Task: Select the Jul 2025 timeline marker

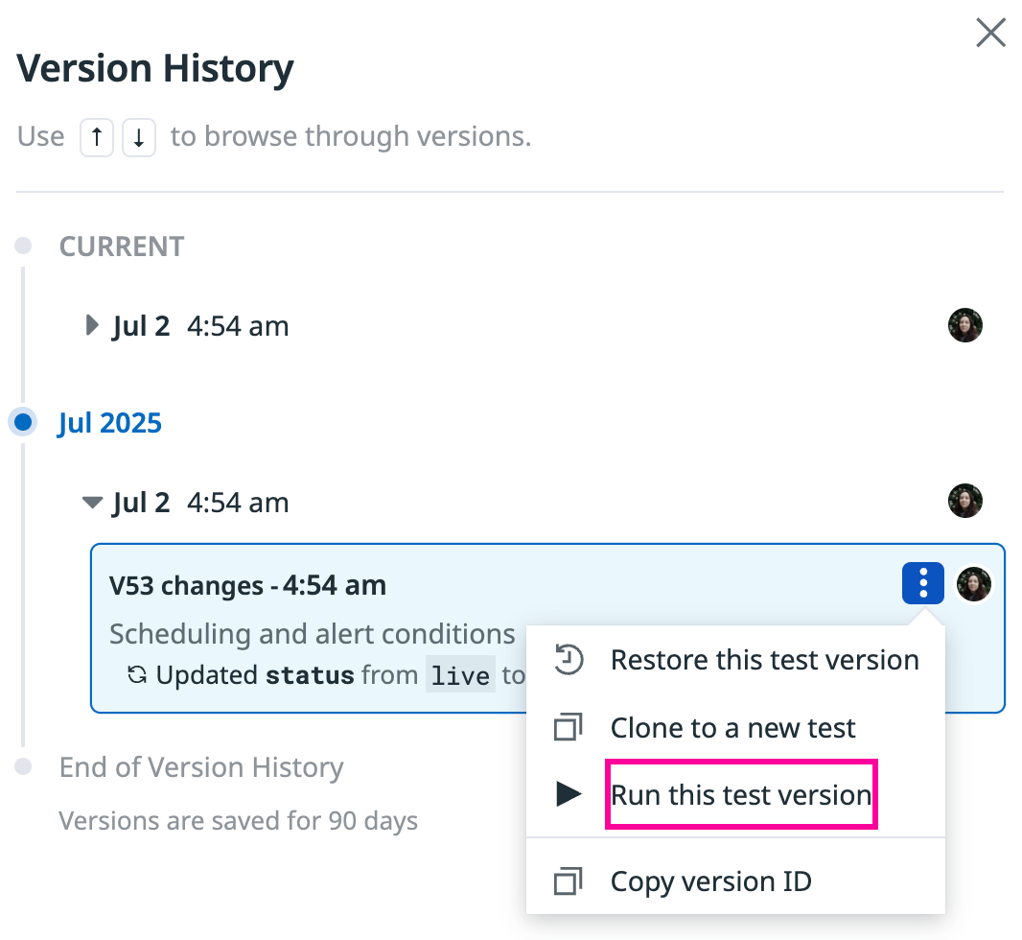Action: pyautogui.click(x=23, y=422)
